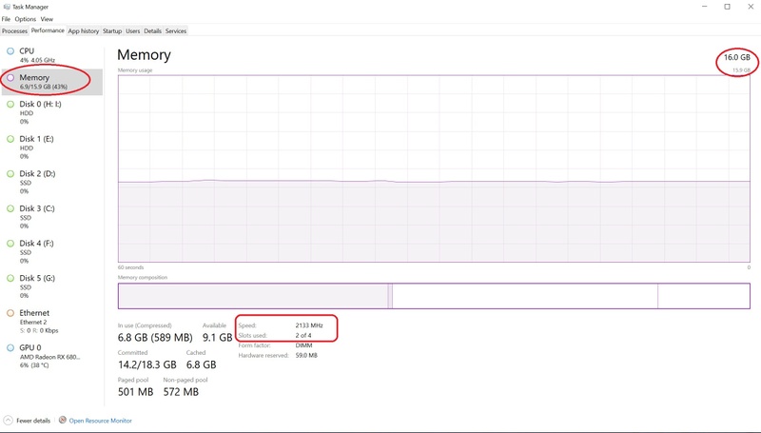761x433 pixels.
Task: Select Disk 1 (E:) entry
Action: [x=51, y=148]
